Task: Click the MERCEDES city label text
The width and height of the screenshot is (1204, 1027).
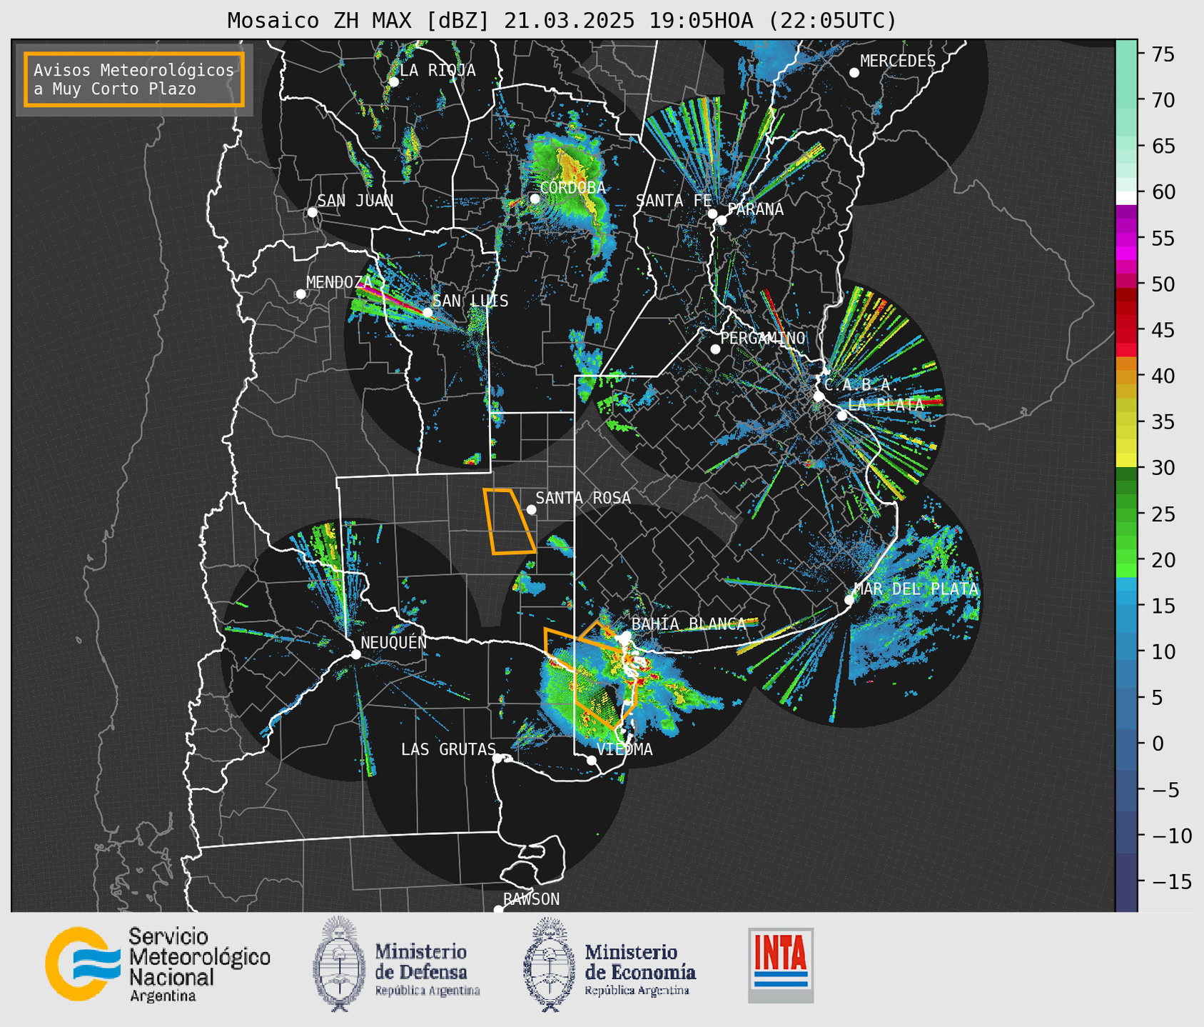Action: (898, 61)
